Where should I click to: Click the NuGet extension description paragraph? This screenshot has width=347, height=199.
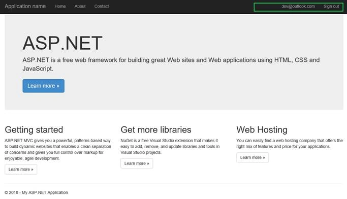pos(170,146)
